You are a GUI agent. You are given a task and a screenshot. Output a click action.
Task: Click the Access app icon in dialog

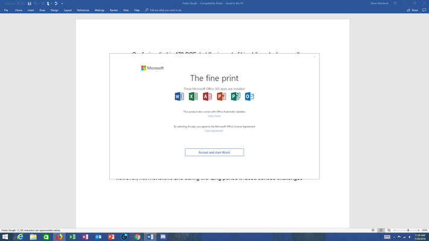coord(207,96)
